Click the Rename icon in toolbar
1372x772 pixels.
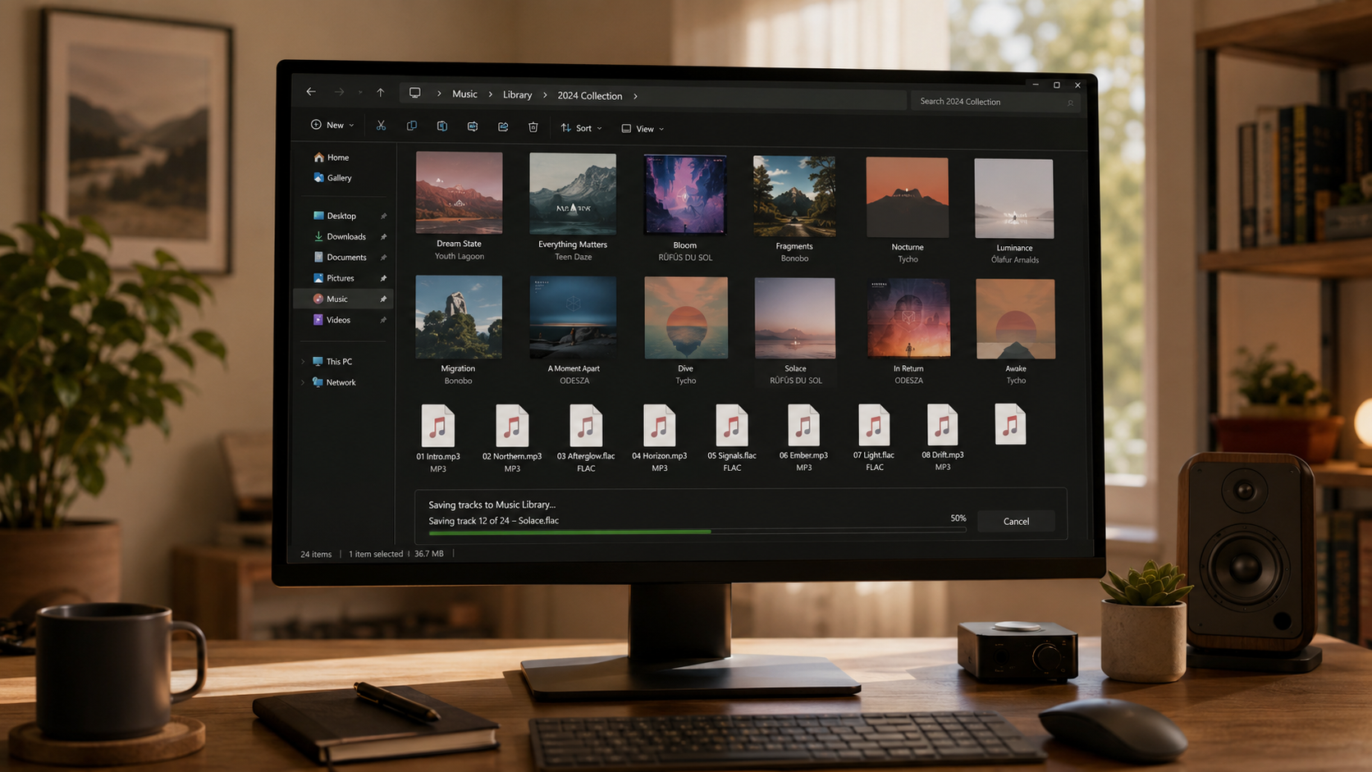tap(473, 126)
